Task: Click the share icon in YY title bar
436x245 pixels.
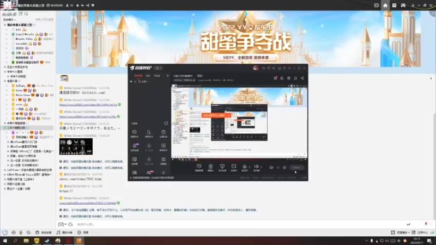Action: [88, 5]
